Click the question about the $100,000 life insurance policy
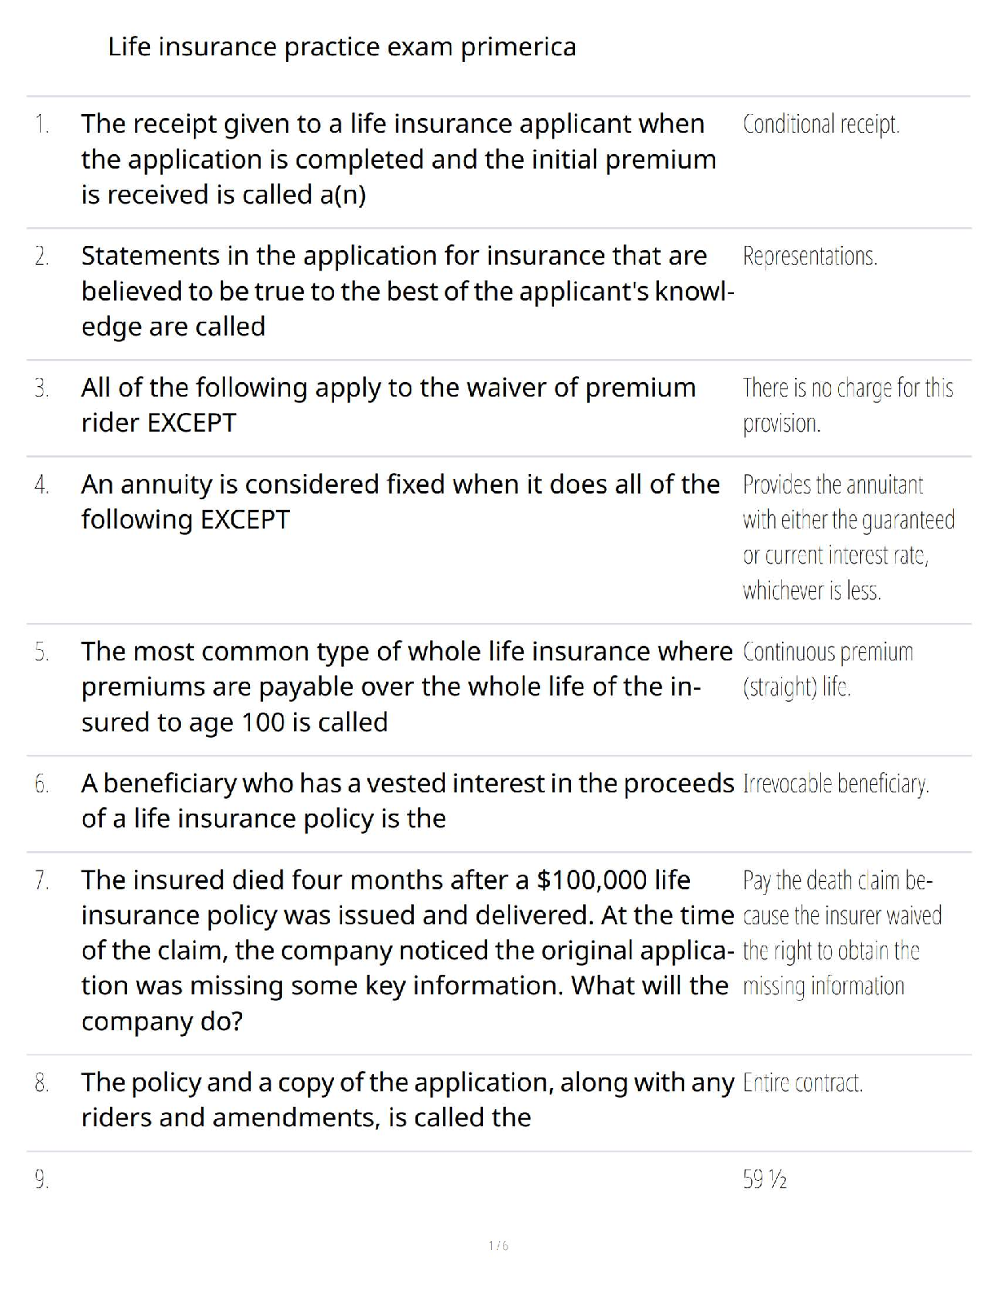 coord(406,950)
